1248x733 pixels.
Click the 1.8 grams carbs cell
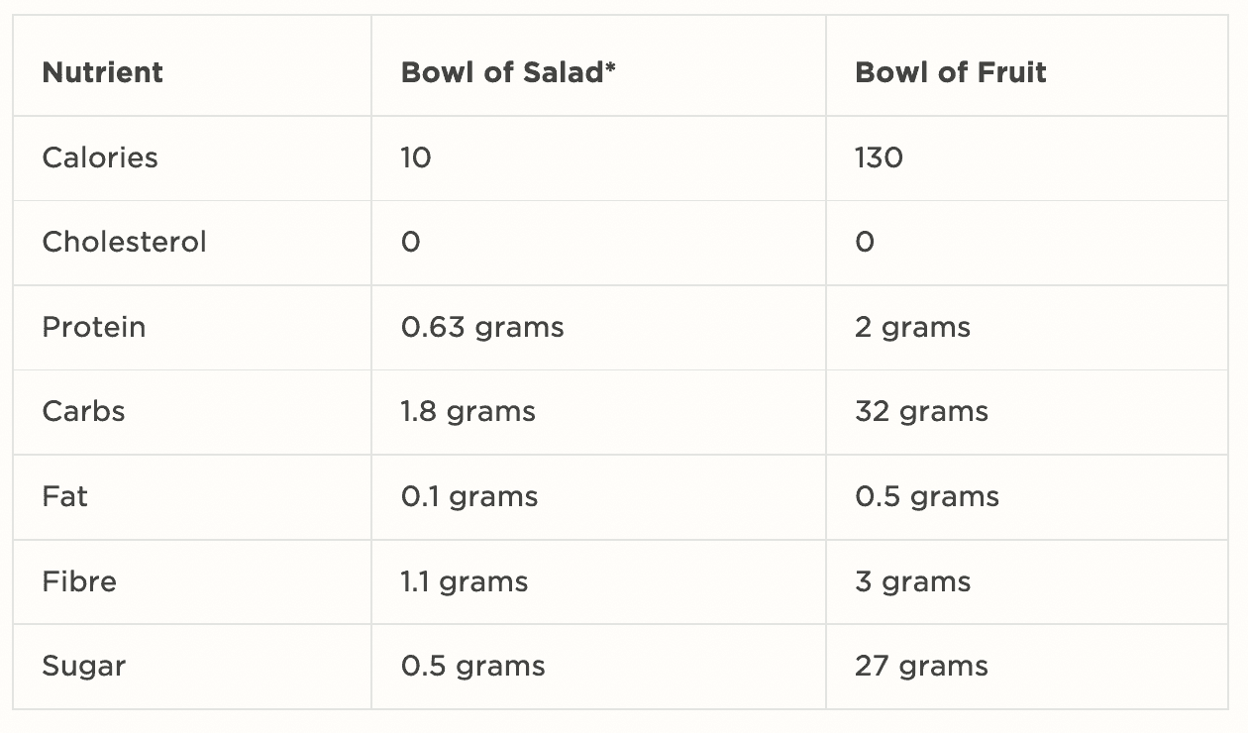[x=468, y=411]
